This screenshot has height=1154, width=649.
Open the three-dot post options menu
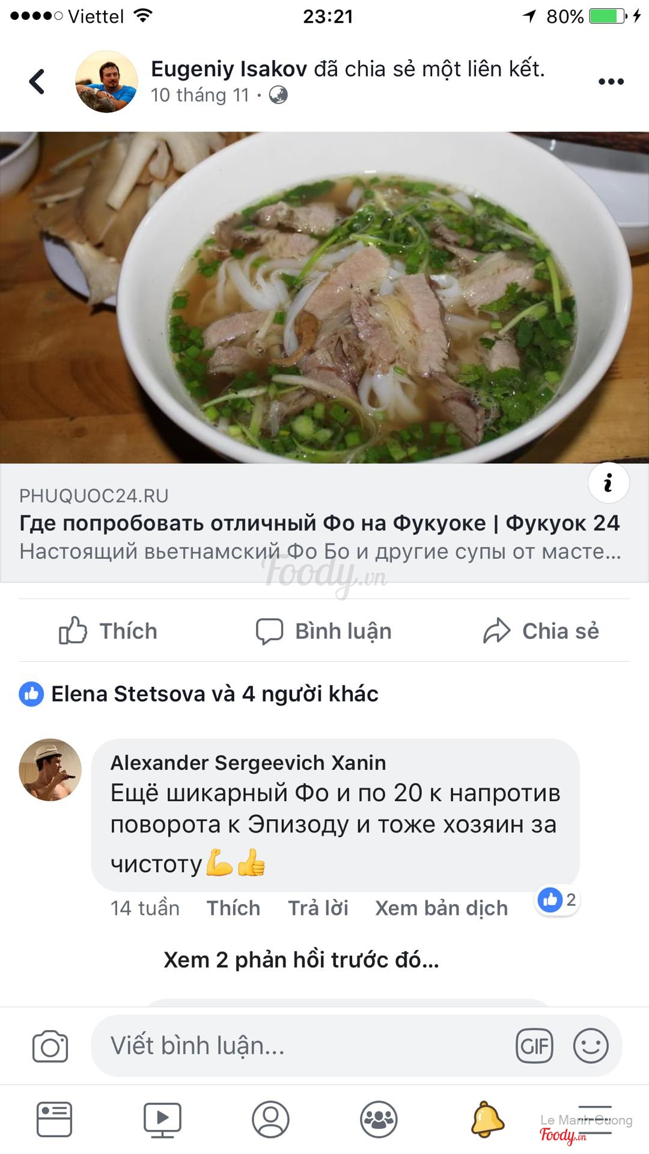click(611, 82)
